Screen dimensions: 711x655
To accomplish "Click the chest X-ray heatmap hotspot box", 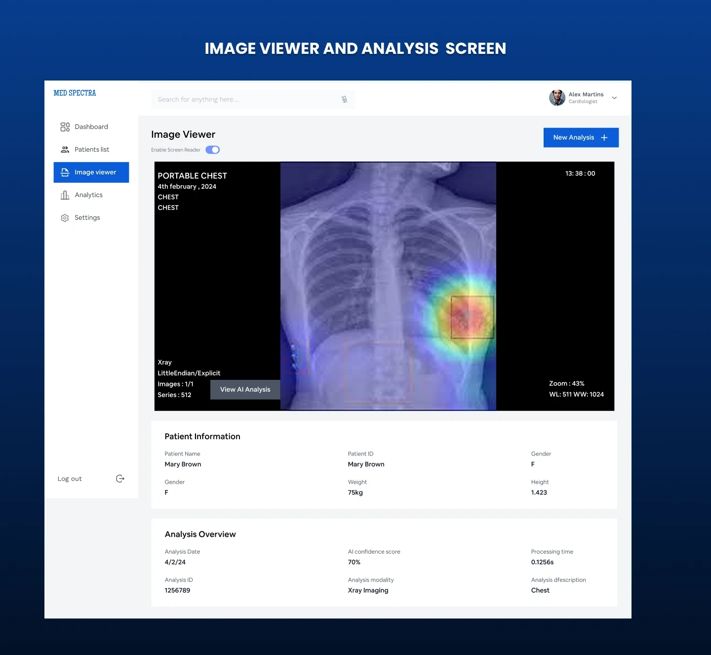I will (473, 317).
